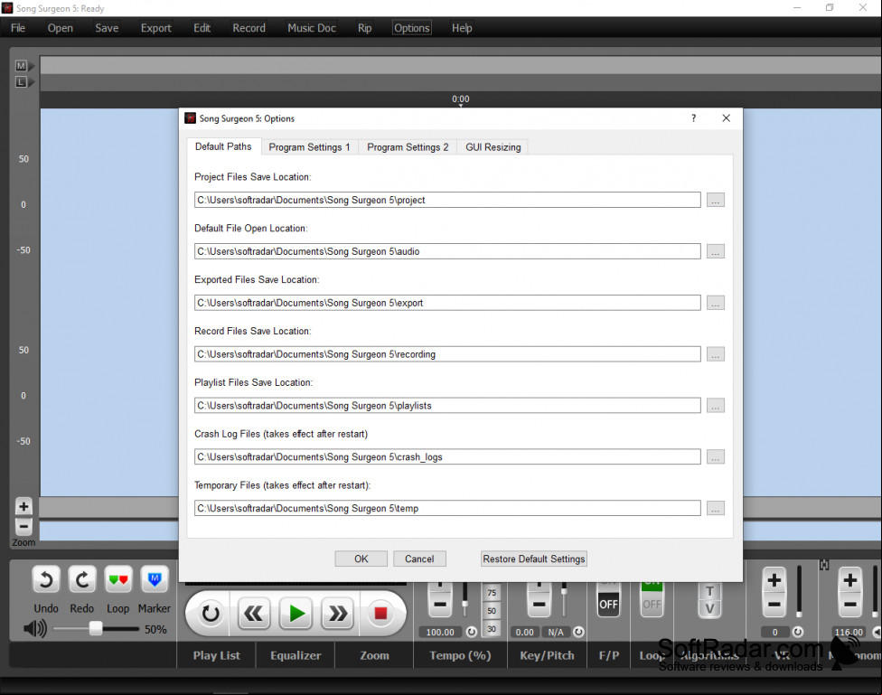This screenshot has height=695, width=882.
Task: Click the Redo arrow icon
Action: [x=82, y=579]
